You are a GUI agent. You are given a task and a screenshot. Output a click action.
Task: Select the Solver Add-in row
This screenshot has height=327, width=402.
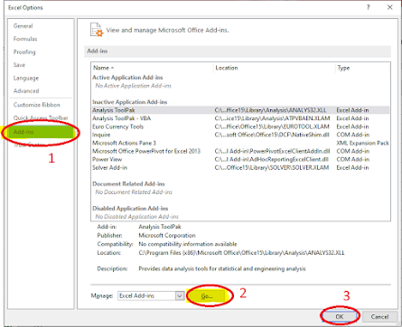tap(240, 168)
